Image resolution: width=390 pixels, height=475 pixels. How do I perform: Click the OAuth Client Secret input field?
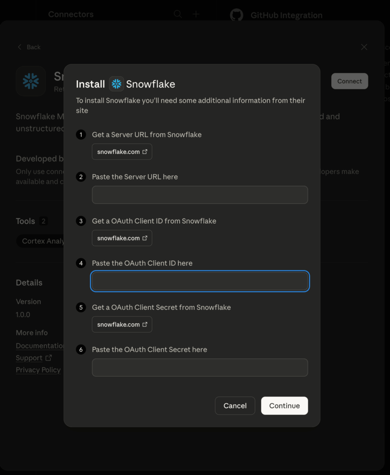[x=200, y=367]
